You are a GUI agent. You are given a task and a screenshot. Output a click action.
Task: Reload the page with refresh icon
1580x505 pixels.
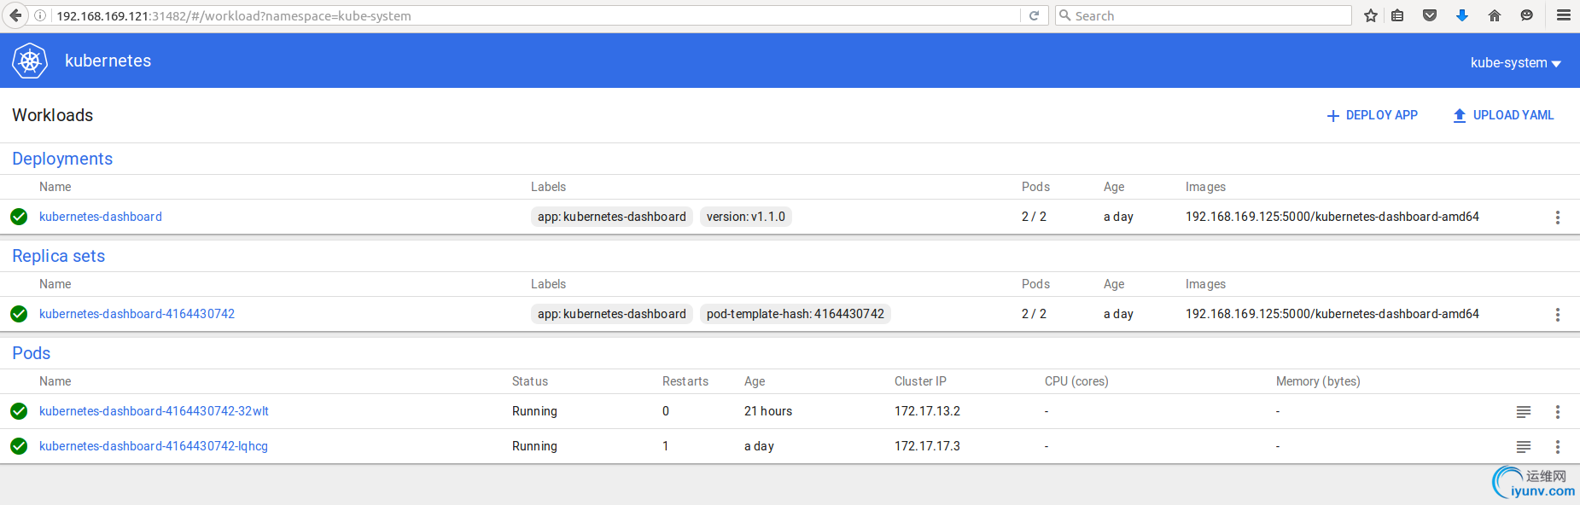pos(1034,15)
